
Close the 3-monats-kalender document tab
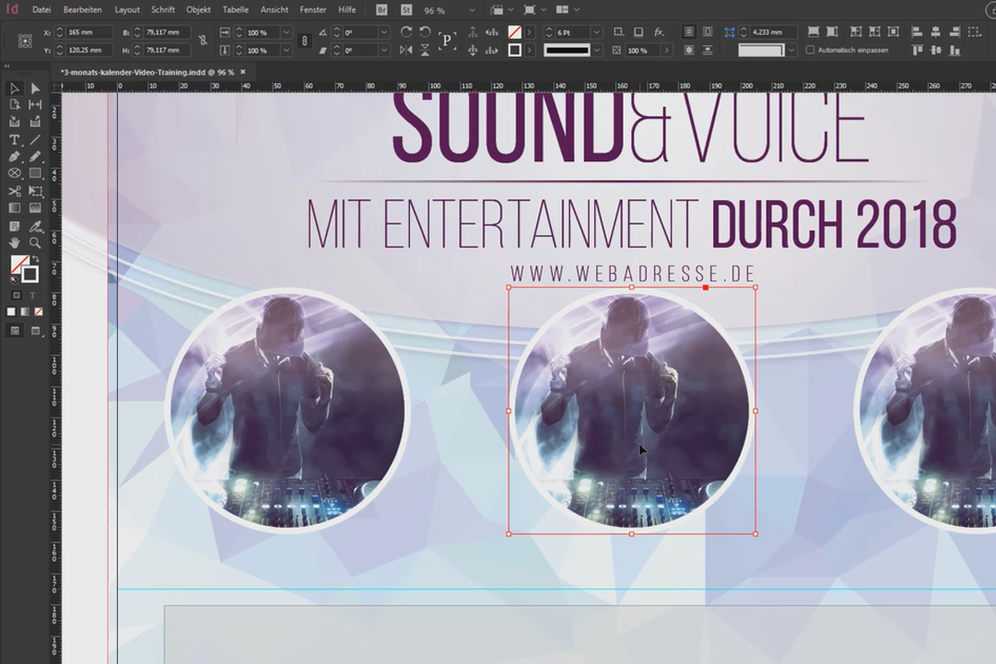[x=242, y=72]
